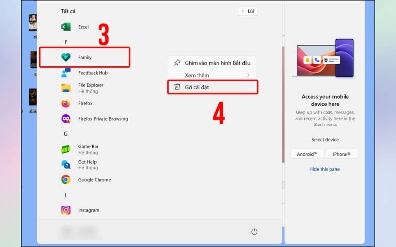This screenshot has width=396, height=247.
Task: Jump to letter G section header
Action: coord(66,134)
